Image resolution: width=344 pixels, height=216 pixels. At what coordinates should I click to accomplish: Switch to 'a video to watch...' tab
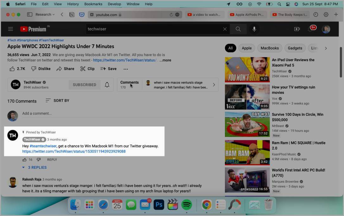(204, 15)
